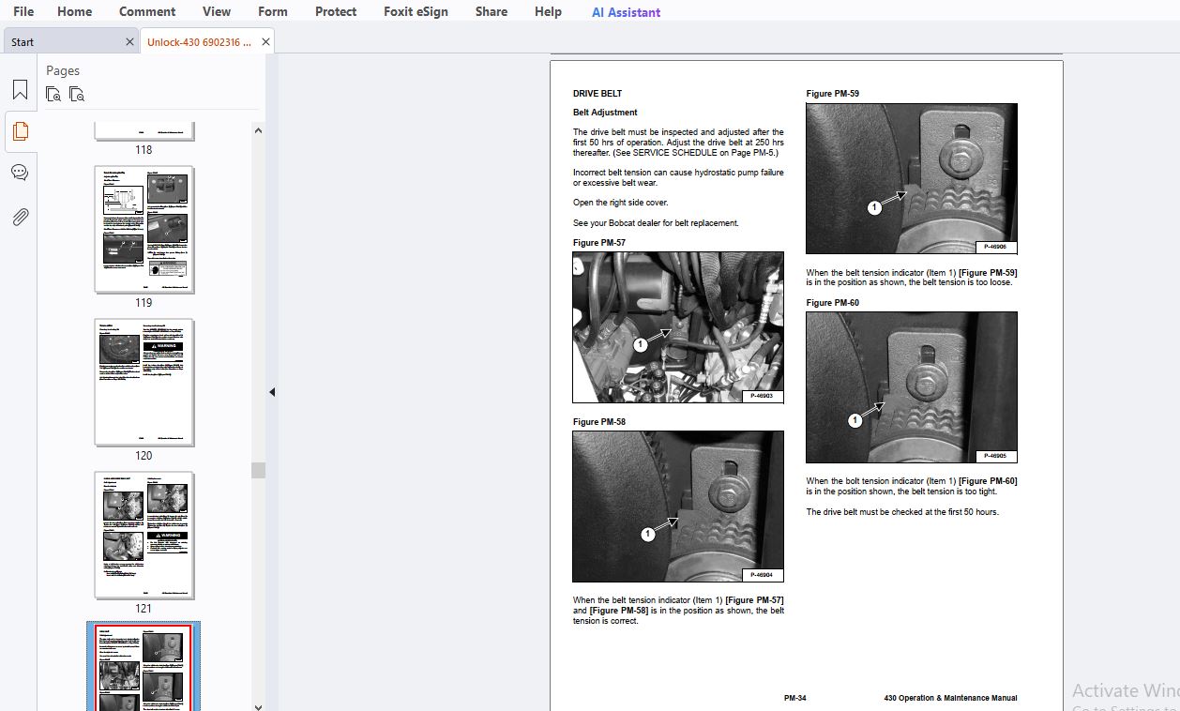The width and height of the screenshot is (1180, 711).
Task: Open the Comment ribbon tab
Action: [x=147, y=11]
